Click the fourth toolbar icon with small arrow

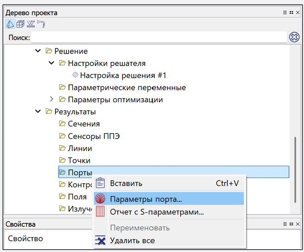click(41, 24)
